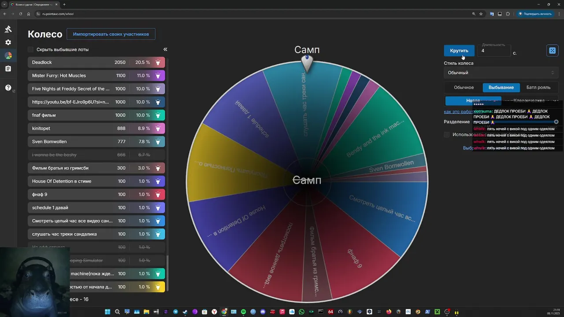Open Telegram from the taskbar
The height and width of the screenshot is (317, 564).
pyautogui.click(x=176, y=312)
